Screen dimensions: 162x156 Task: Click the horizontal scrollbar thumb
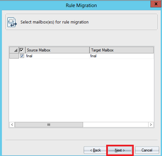49,124
